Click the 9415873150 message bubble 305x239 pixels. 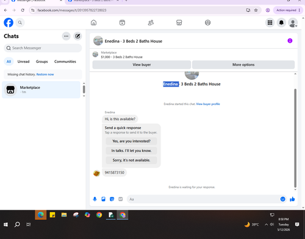click(114, 173)
